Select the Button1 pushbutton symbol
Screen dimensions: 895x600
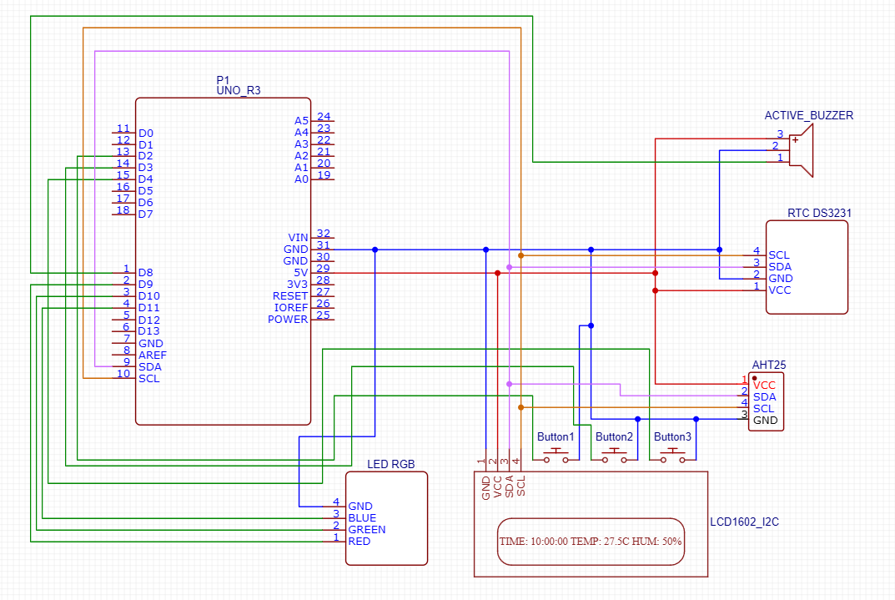tap(556, 456)
